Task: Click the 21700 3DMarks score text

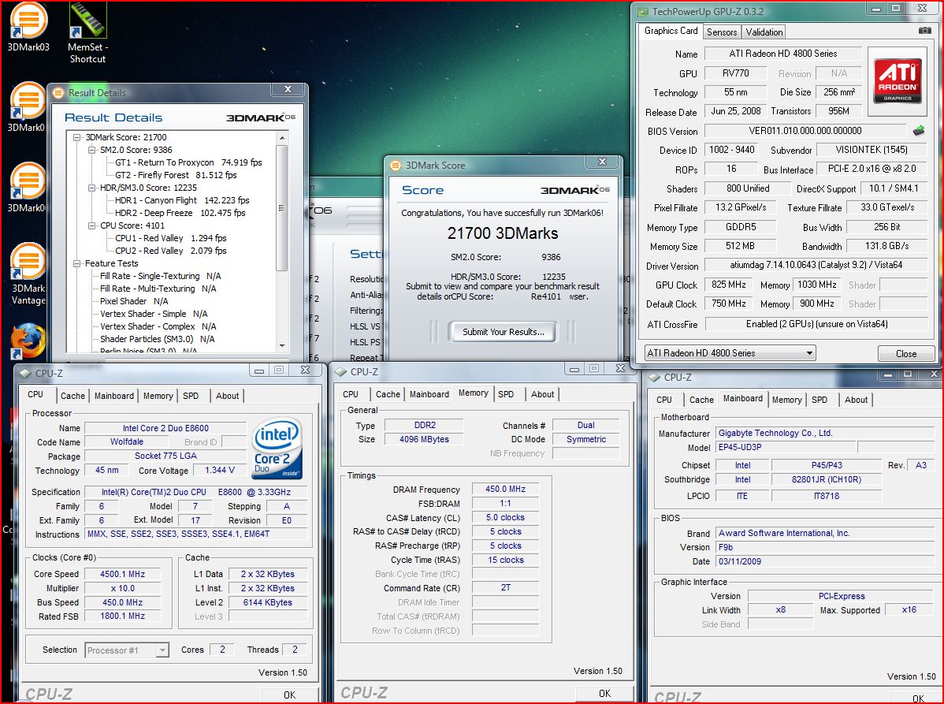Action: [x=503, y=233]
